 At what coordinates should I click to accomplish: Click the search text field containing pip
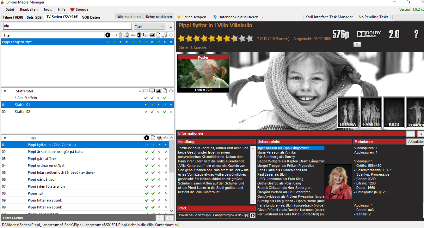(x=67, y=26)
